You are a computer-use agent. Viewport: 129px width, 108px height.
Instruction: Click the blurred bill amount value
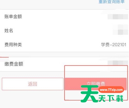point(118,17)
